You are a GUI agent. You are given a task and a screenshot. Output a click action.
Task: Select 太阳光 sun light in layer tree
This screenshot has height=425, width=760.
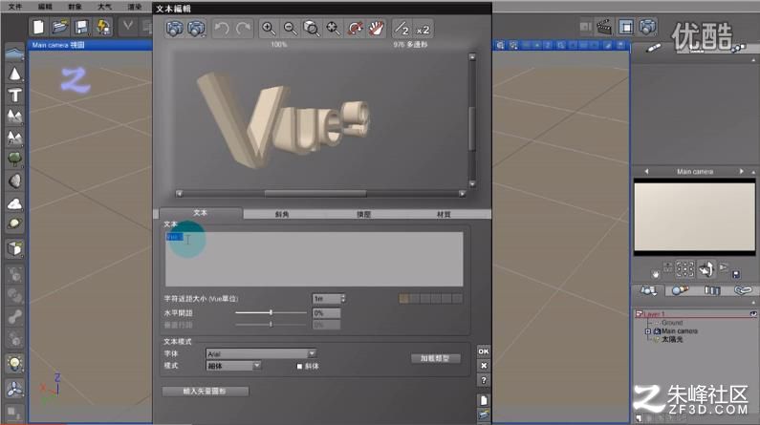[x=672, y=339]
